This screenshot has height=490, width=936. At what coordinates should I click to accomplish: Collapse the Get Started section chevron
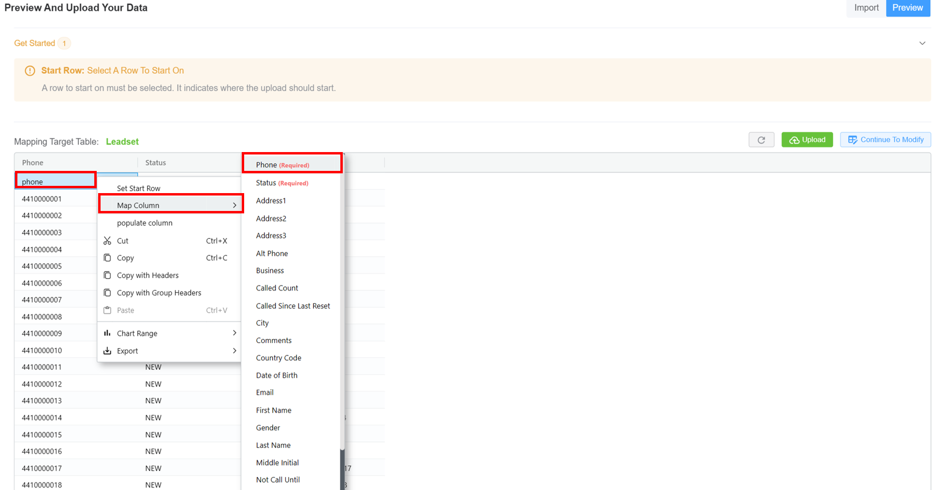(922, 43)
